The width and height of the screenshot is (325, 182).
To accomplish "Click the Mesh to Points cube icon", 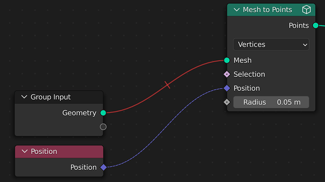I will pos(306,10).
